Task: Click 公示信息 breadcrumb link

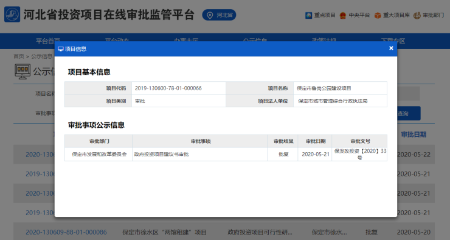Action: [41, 56]
